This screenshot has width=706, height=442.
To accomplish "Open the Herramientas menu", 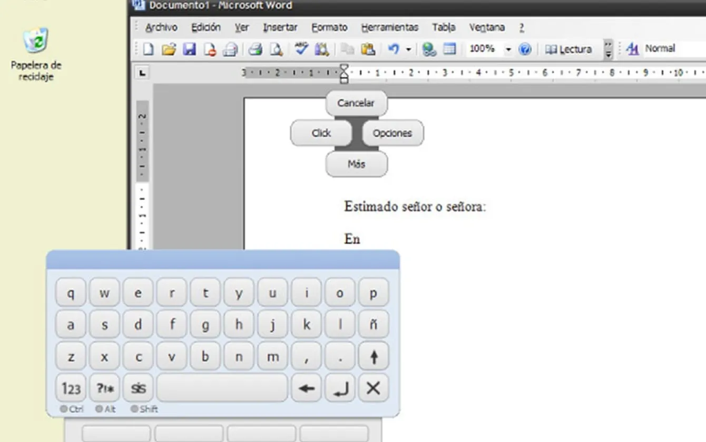I will 390,27.
